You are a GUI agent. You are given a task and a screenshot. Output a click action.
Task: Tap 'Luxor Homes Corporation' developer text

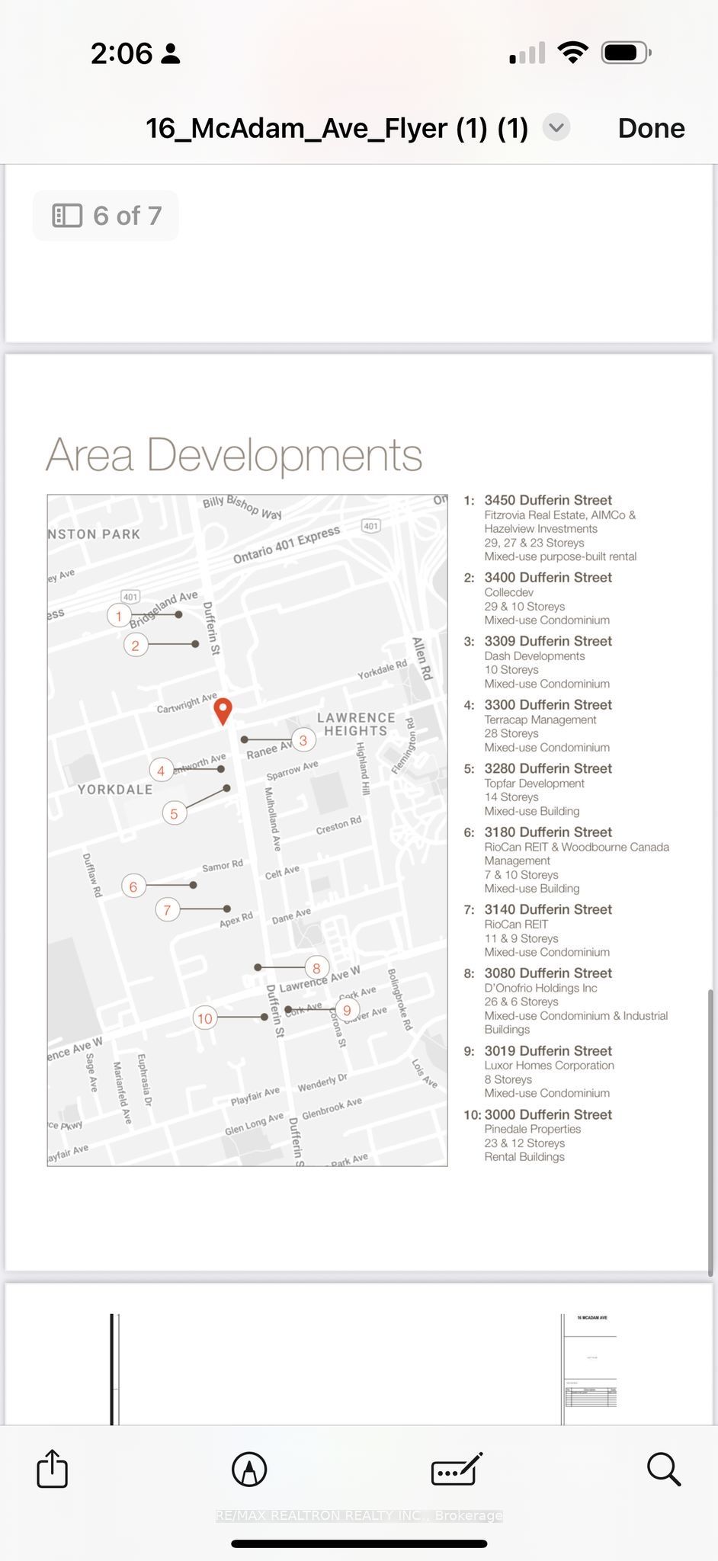click(549, 1066)
